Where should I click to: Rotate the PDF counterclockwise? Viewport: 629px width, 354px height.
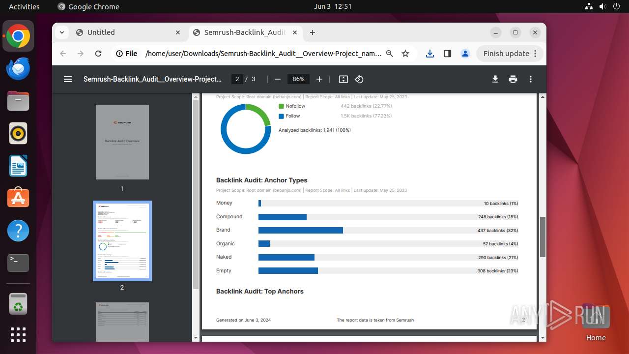359,79
